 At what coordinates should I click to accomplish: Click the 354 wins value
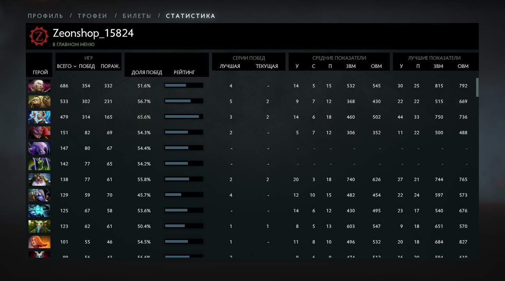point(86,86)
